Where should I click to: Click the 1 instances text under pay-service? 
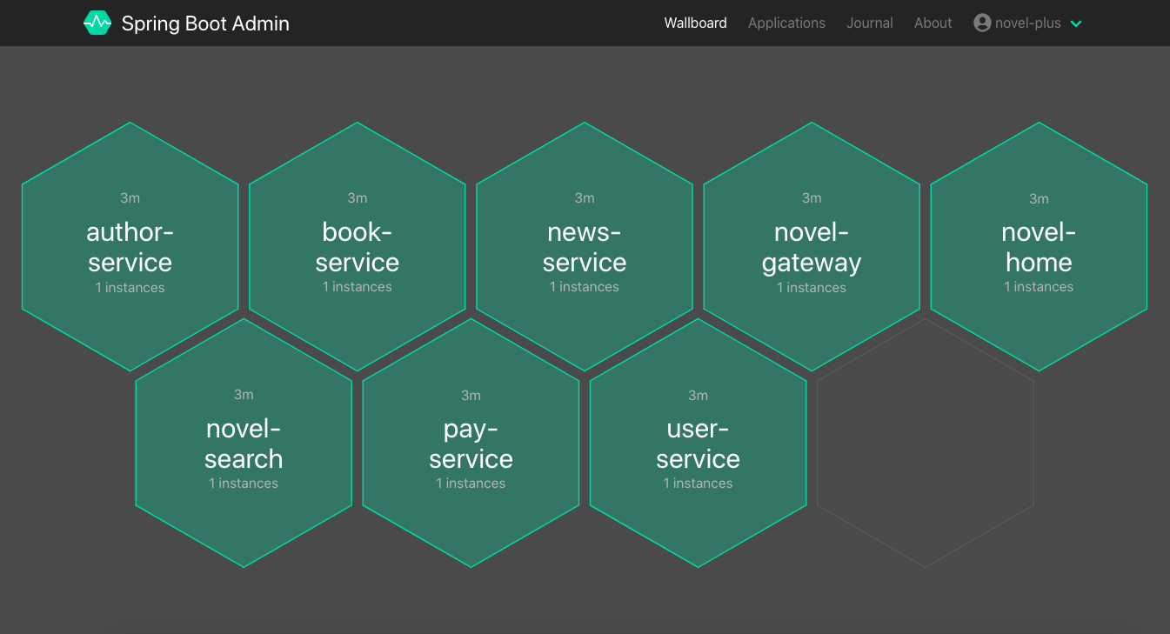471,484
